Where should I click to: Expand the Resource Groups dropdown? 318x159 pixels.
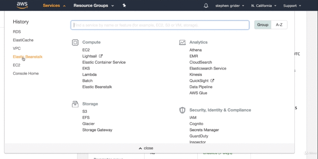point(94,6)
